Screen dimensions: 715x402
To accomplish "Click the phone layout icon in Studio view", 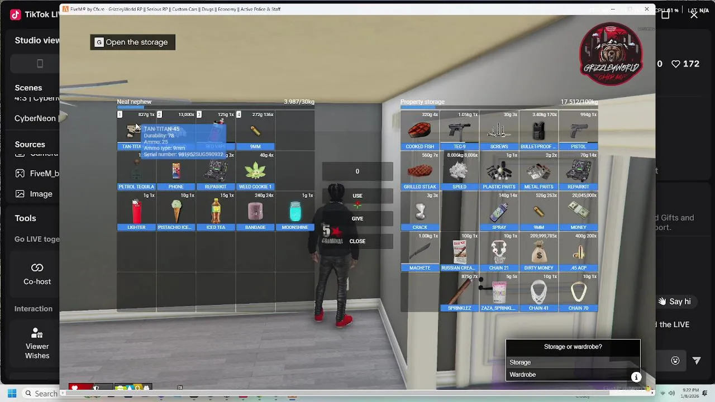I will [x=40, y=64].
